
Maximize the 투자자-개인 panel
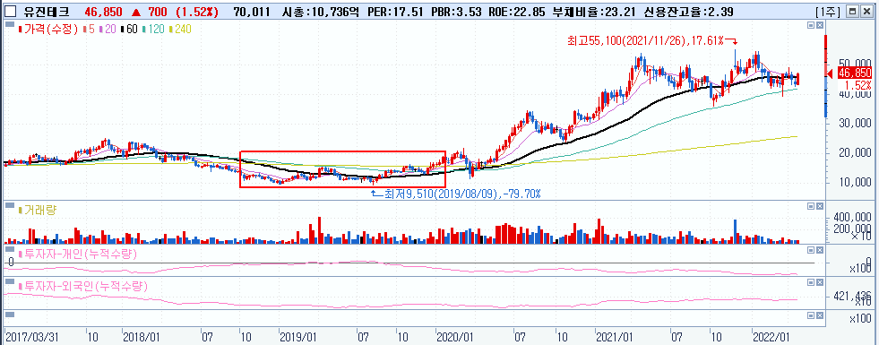811,250
